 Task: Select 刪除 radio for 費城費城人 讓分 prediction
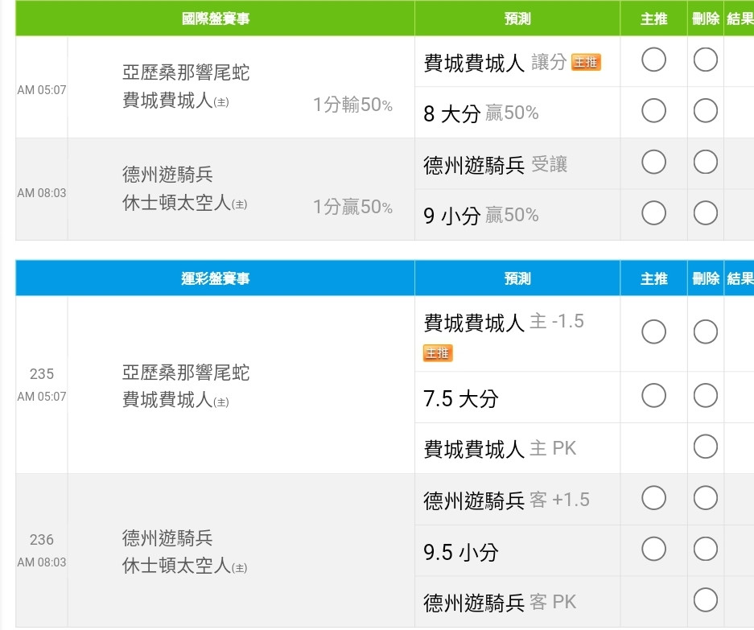coord(706,60)
